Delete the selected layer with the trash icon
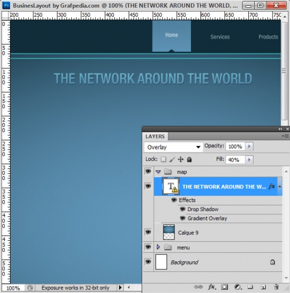290x293 pixels. click(x=276, y=287)
